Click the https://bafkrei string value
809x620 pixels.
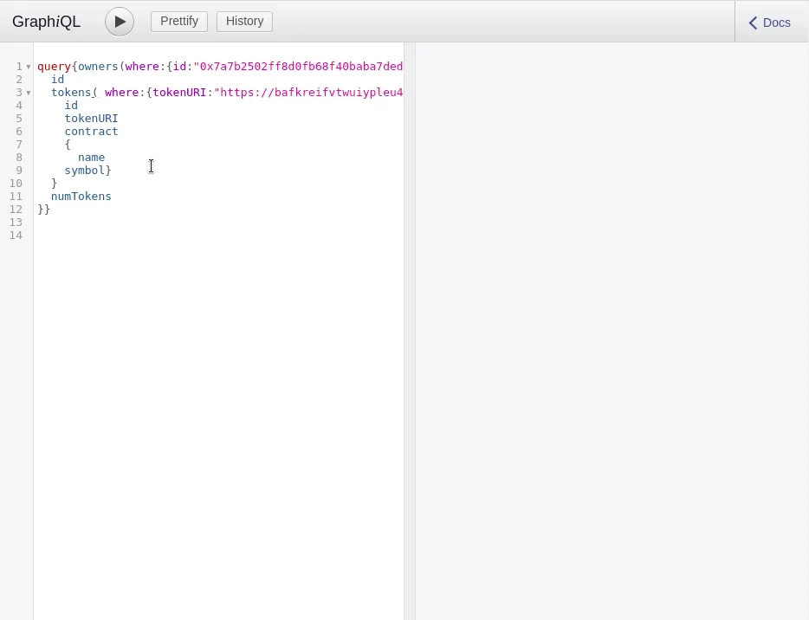[308, 93]
